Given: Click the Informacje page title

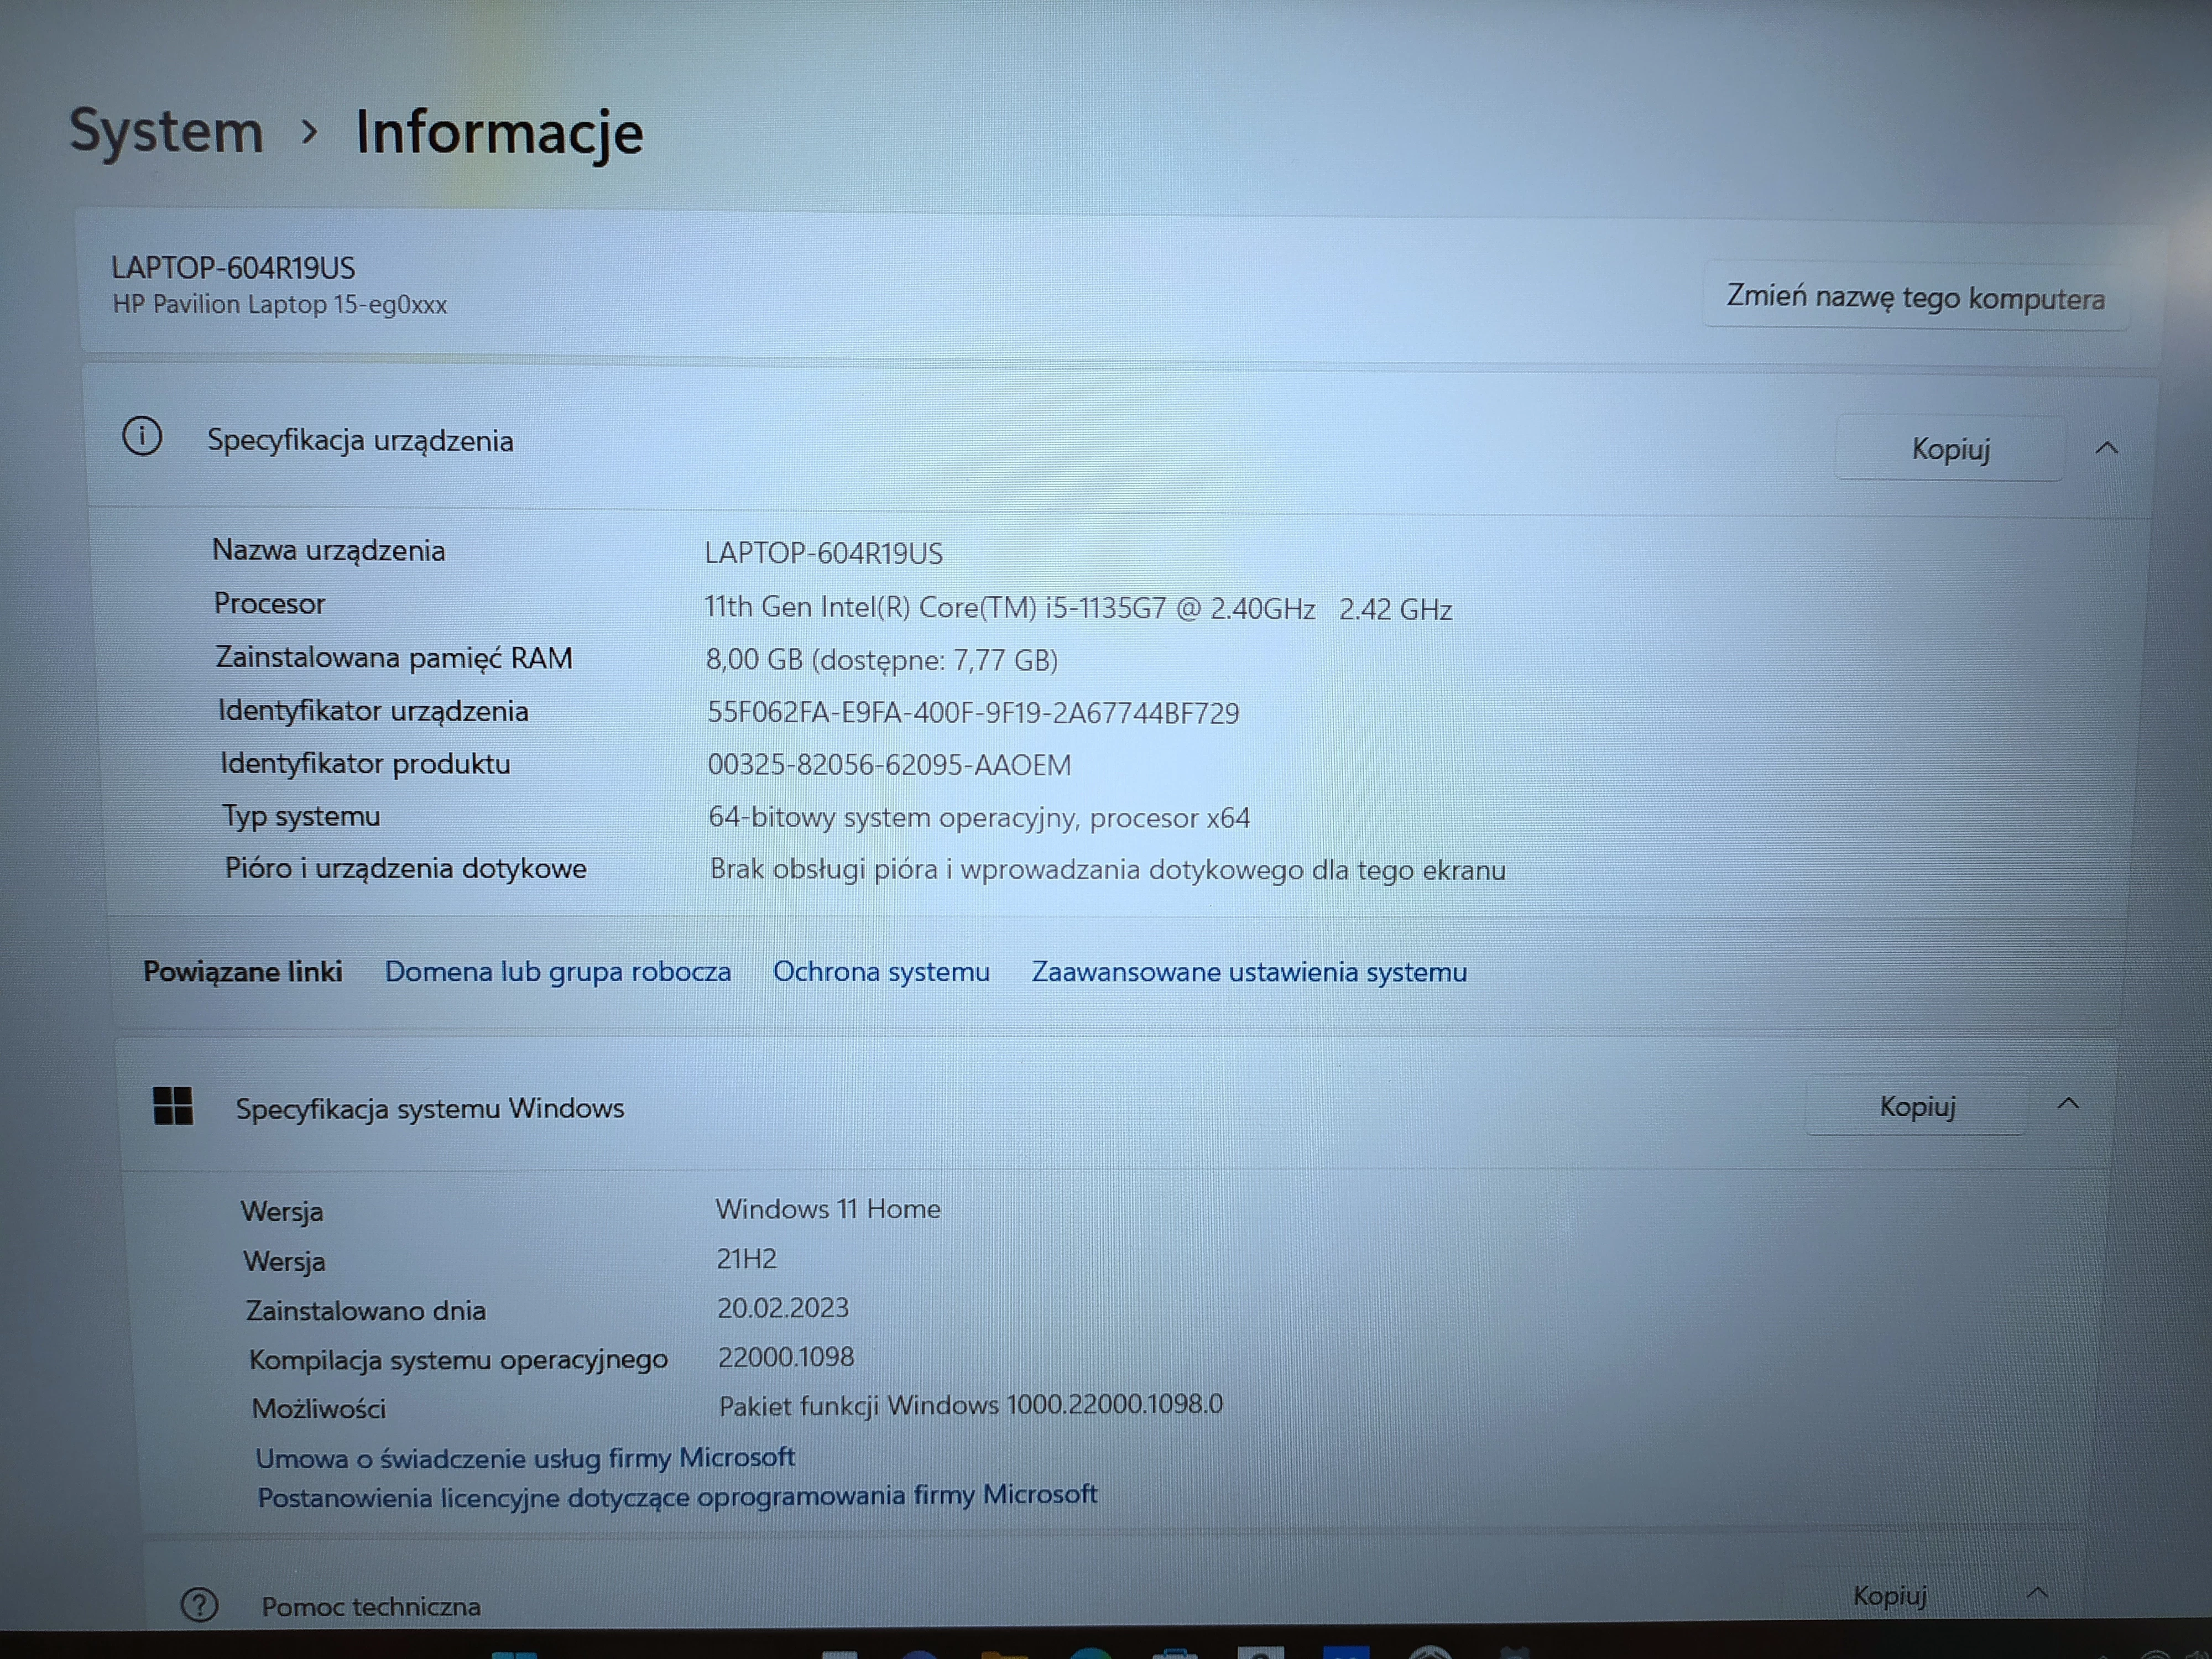Looking at the screenshot, I should point(499,134).
